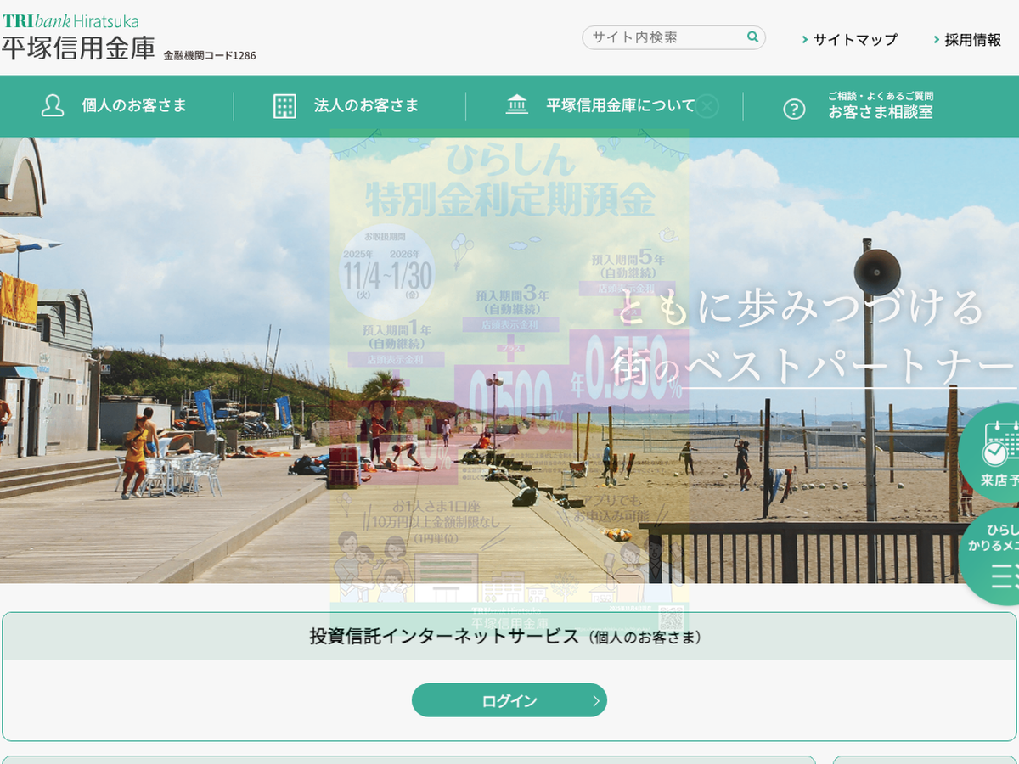Select 平塚信用金庫について in the navigation bar
The width and height of the screenshot is (1019, 764).
click(x=620, y=106)
